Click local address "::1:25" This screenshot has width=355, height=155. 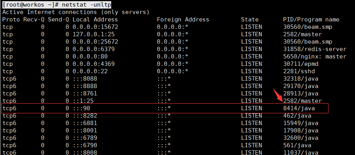tap(83, 101)
